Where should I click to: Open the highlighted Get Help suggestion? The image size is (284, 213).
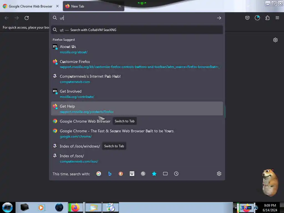coord(137,108)
